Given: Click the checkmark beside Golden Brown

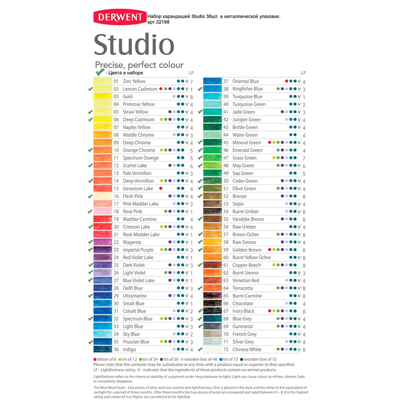Looking at the screenshot, I should (x=200, y=250).
